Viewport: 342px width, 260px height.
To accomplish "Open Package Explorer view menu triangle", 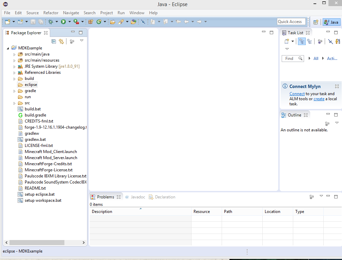I will (82, 41).
